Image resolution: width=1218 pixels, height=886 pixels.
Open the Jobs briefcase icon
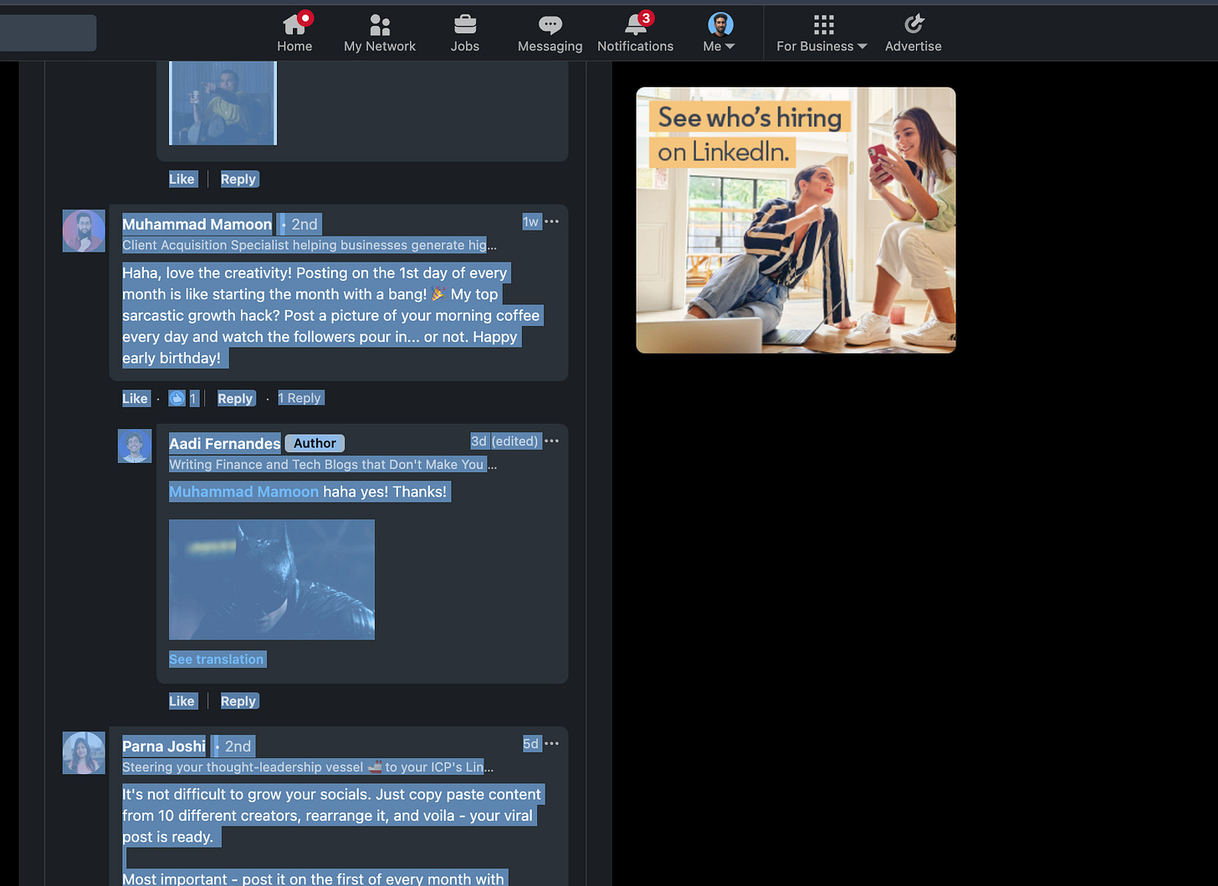click(465, 33)
